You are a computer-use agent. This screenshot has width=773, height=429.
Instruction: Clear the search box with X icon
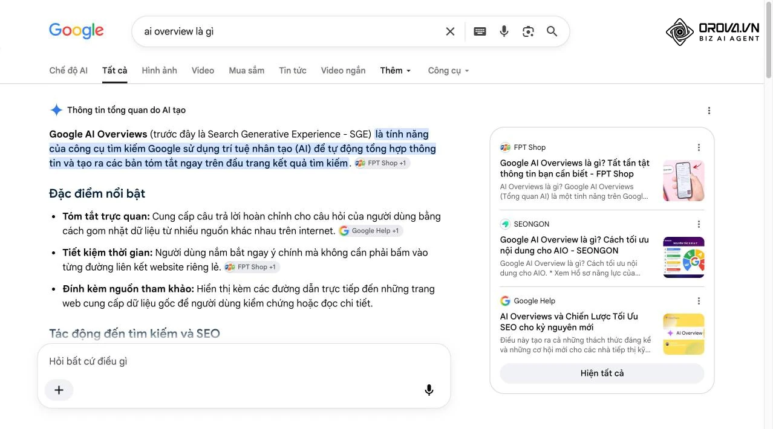[x=450, y=31]
